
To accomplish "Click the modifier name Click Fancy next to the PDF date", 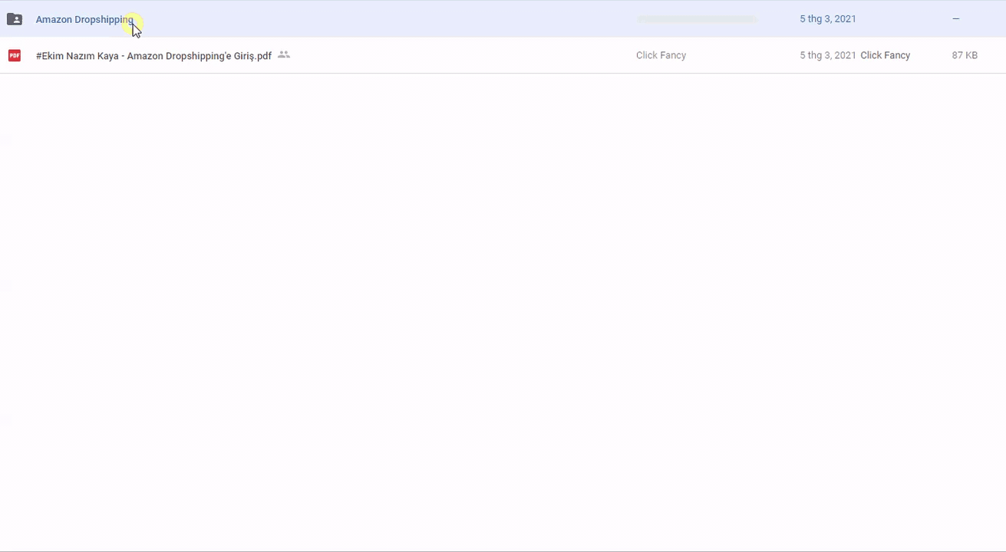I will coord(886,55).
